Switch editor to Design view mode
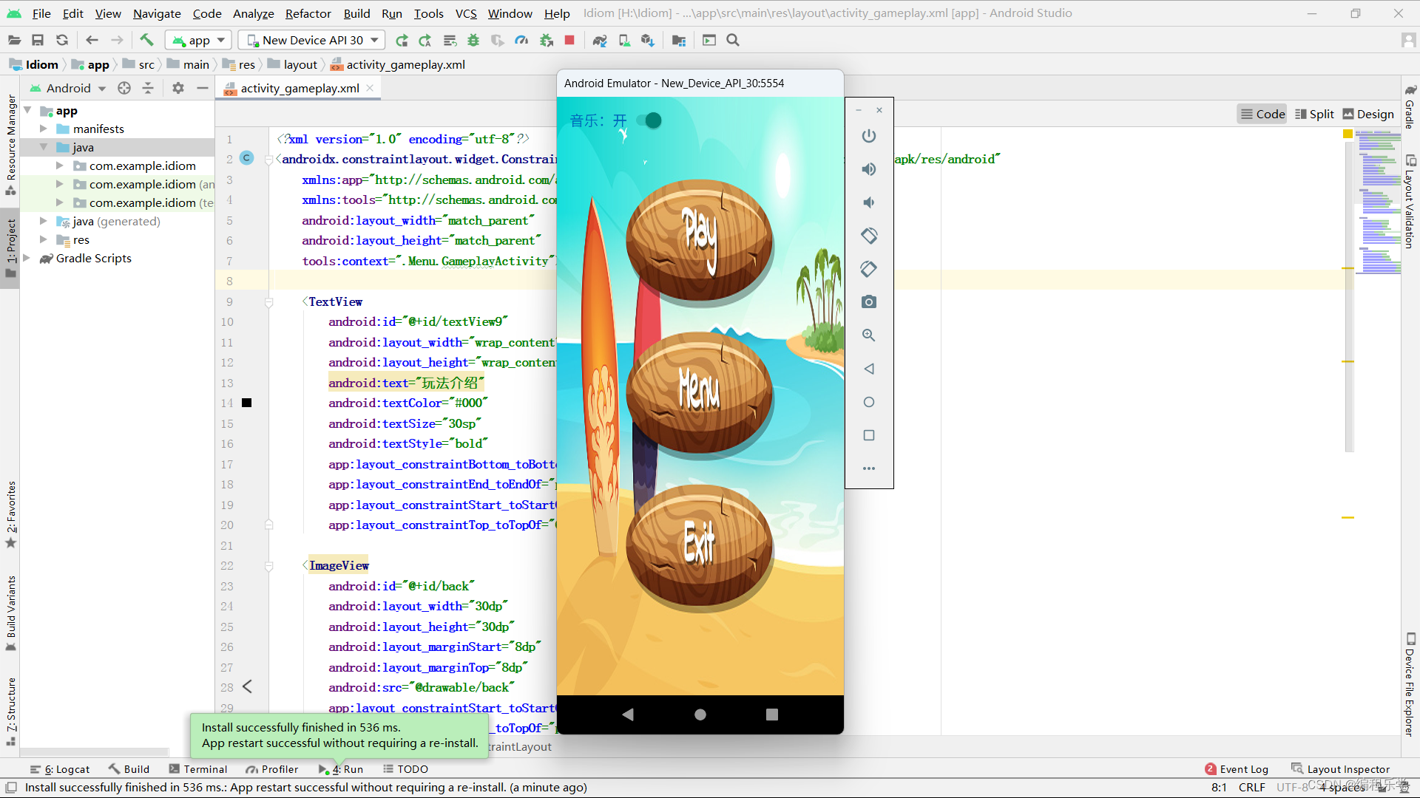 [x=1367, y=114]
